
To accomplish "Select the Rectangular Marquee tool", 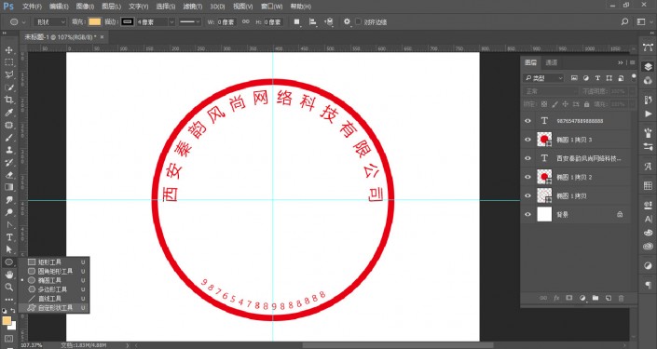I will pyautogui.click(x=8, y=62).
